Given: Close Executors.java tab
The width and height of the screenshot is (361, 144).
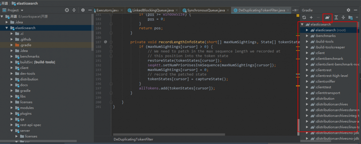Looking at the screenshot, I should click(x=122, y=10).
